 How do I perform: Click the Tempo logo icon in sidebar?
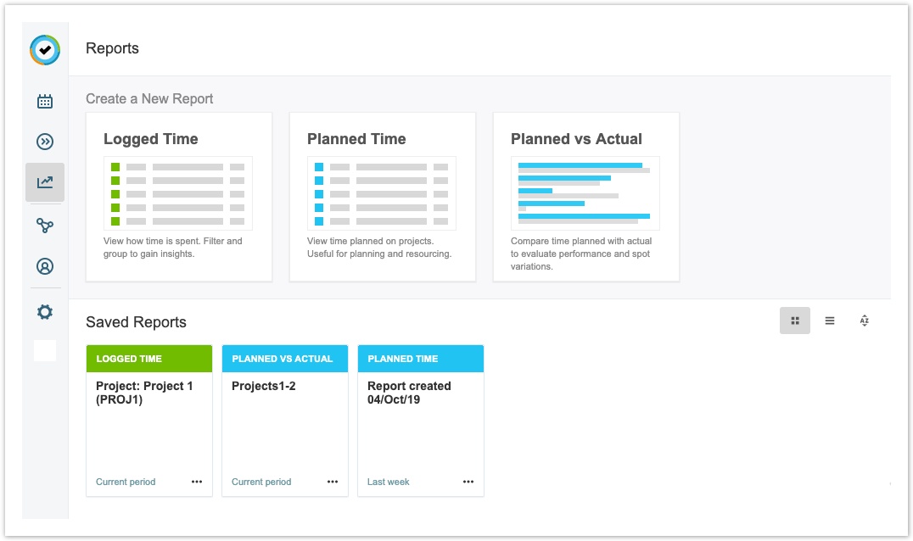point(45,50)
